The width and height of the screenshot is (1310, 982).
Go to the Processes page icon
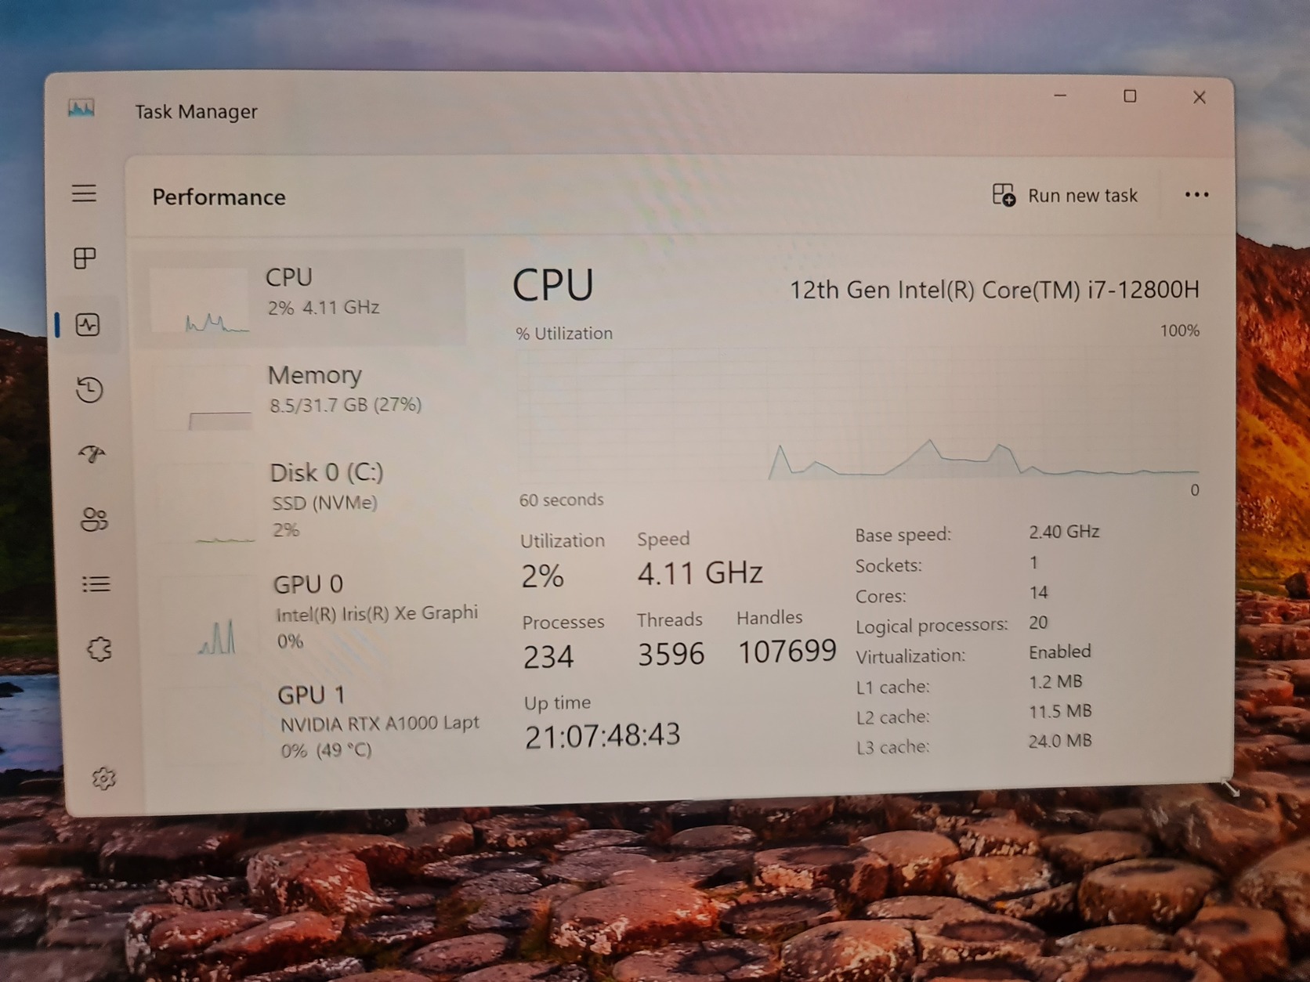[x=85, y=258]
